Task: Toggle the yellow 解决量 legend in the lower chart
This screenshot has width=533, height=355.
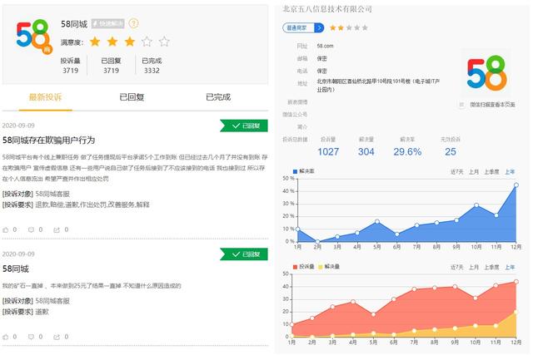Action: (329, 267)
